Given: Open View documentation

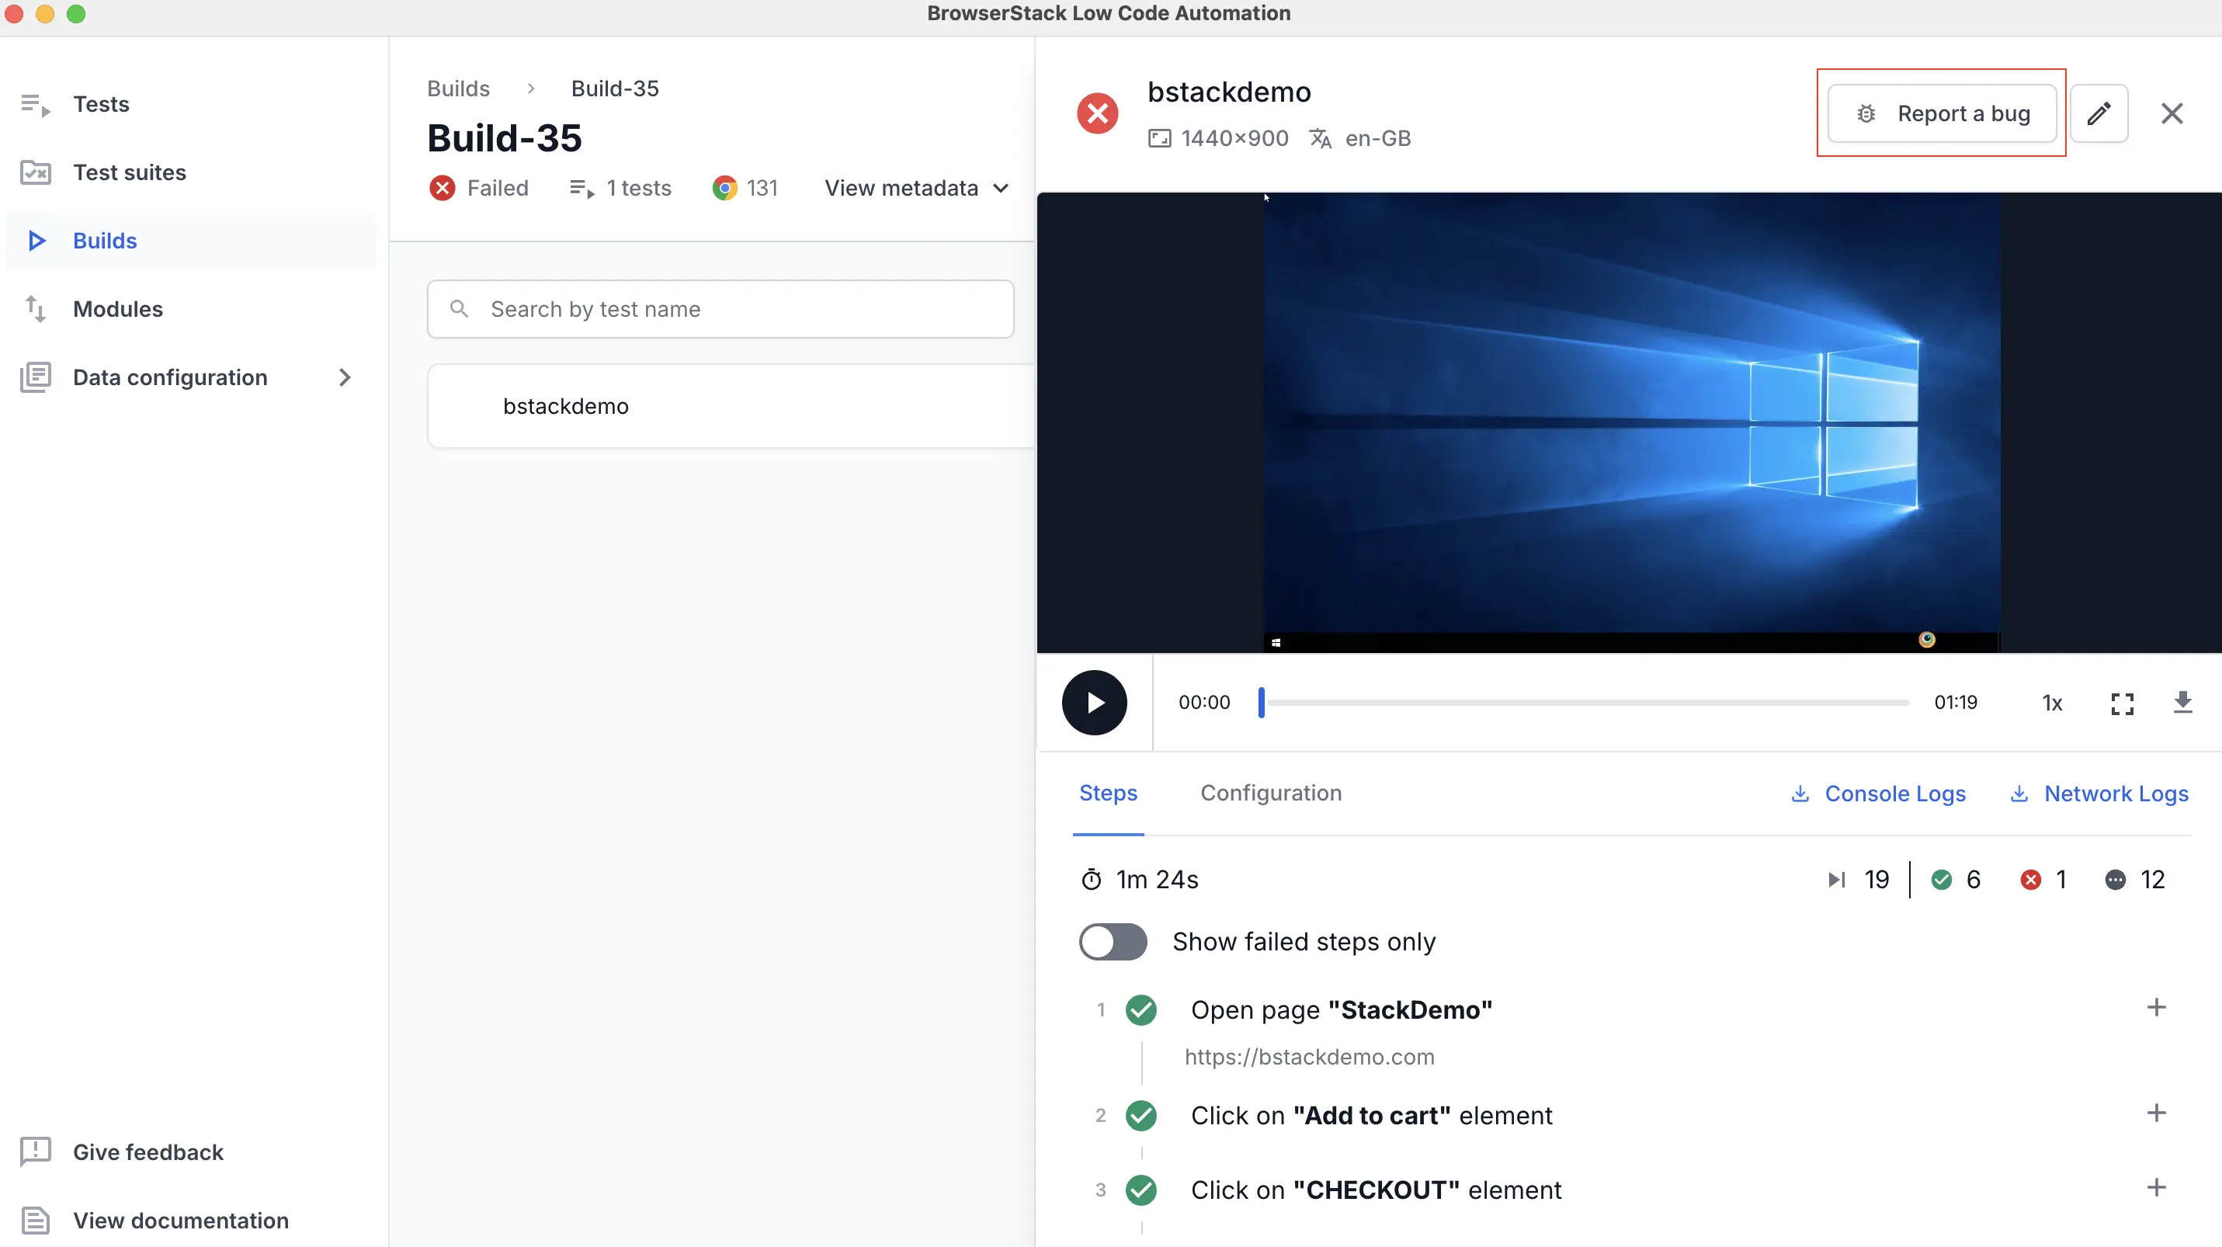Looking at the screenshot, I should (180, 1219).
